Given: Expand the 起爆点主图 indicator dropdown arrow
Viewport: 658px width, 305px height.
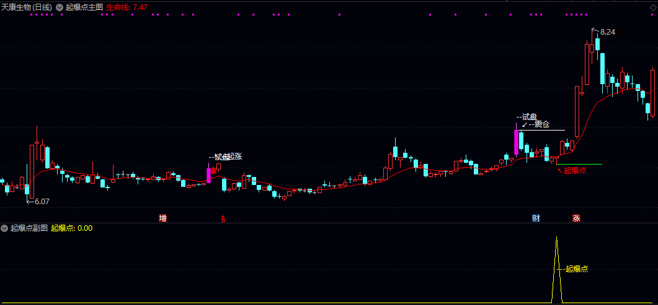Looking at the screenshot, I should 60,7.
